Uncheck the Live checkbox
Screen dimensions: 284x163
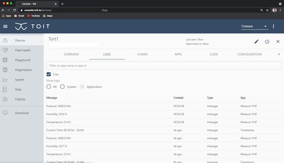pos(49,74)
